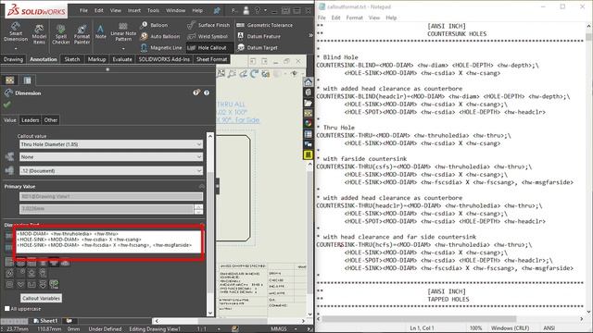Expand the CommandManager overflow chevron
The height and width of the screenshot is (333, 593).
click(310, 35)
